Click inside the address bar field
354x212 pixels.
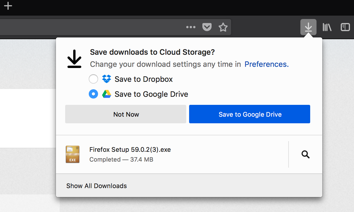[86, 27]
